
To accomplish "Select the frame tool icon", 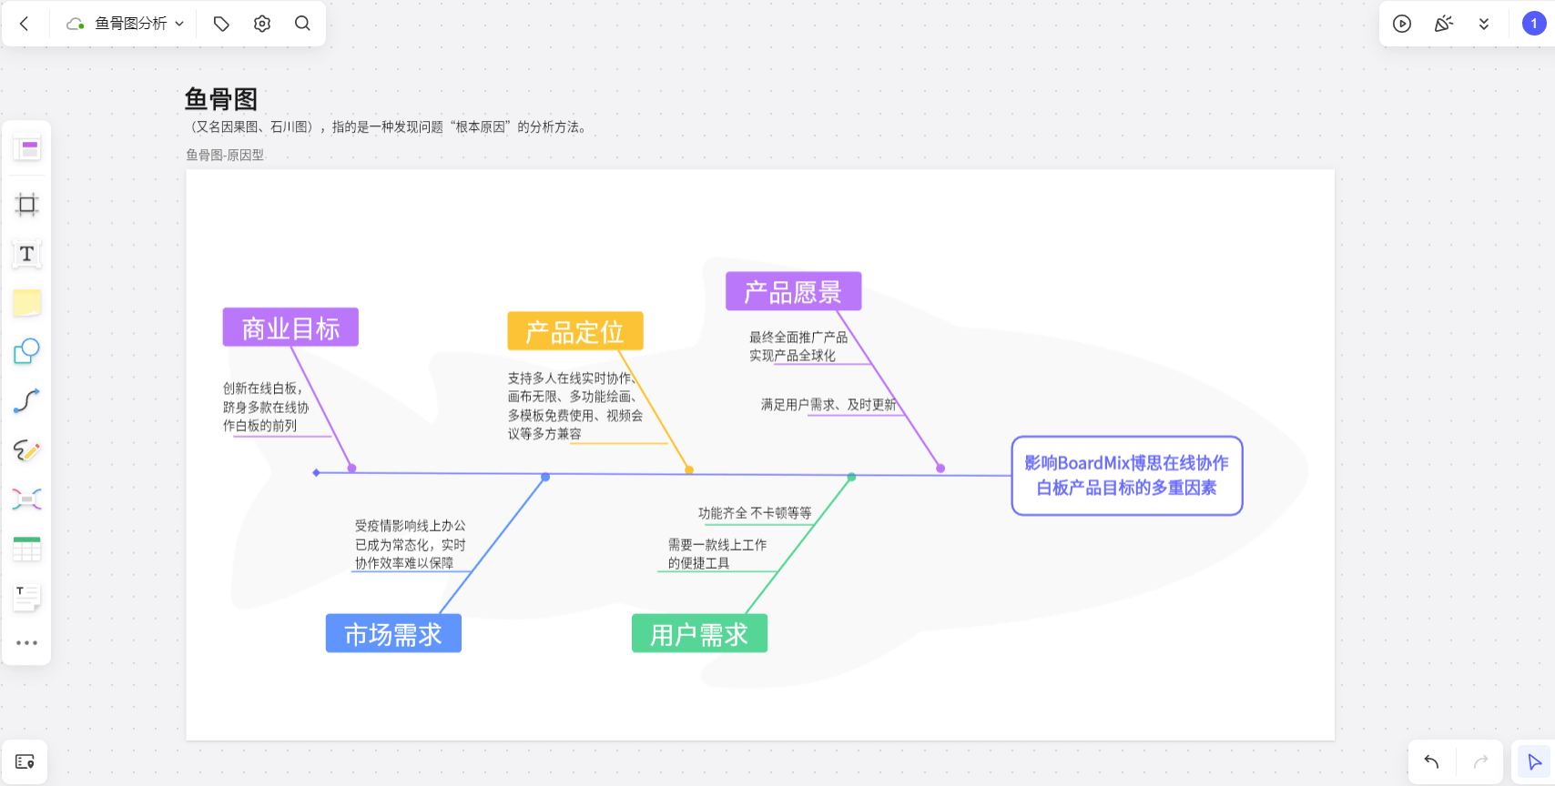I will tap(27, 205).
